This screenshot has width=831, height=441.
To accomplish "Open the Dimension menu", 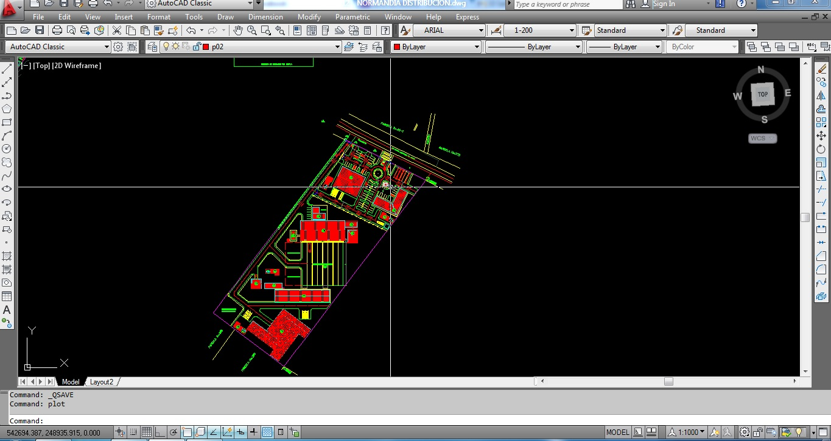I will [265, 17].
